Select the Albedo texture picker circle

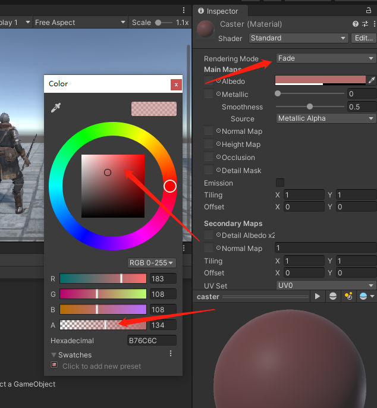[x=219, y=81]
